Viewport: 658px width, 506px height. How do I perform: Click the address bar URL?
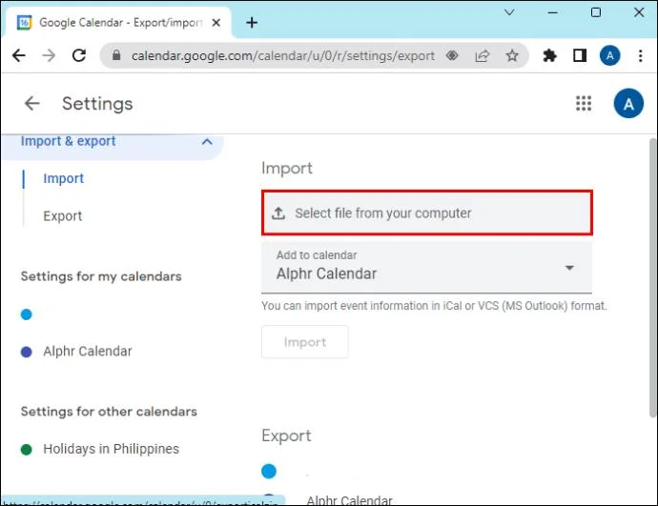click(283, 56)
